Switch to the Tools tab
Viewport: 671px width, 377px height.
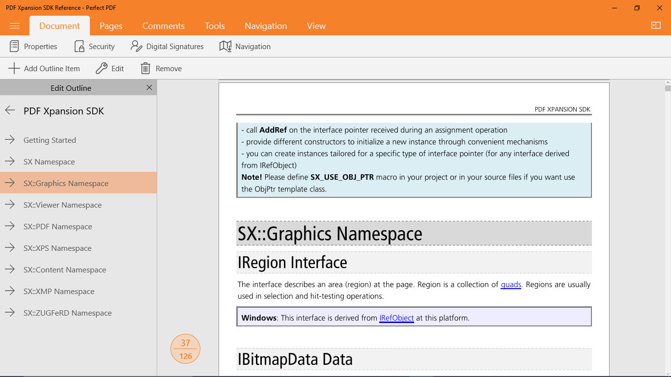pyautogui.click(x=215, y=26)
